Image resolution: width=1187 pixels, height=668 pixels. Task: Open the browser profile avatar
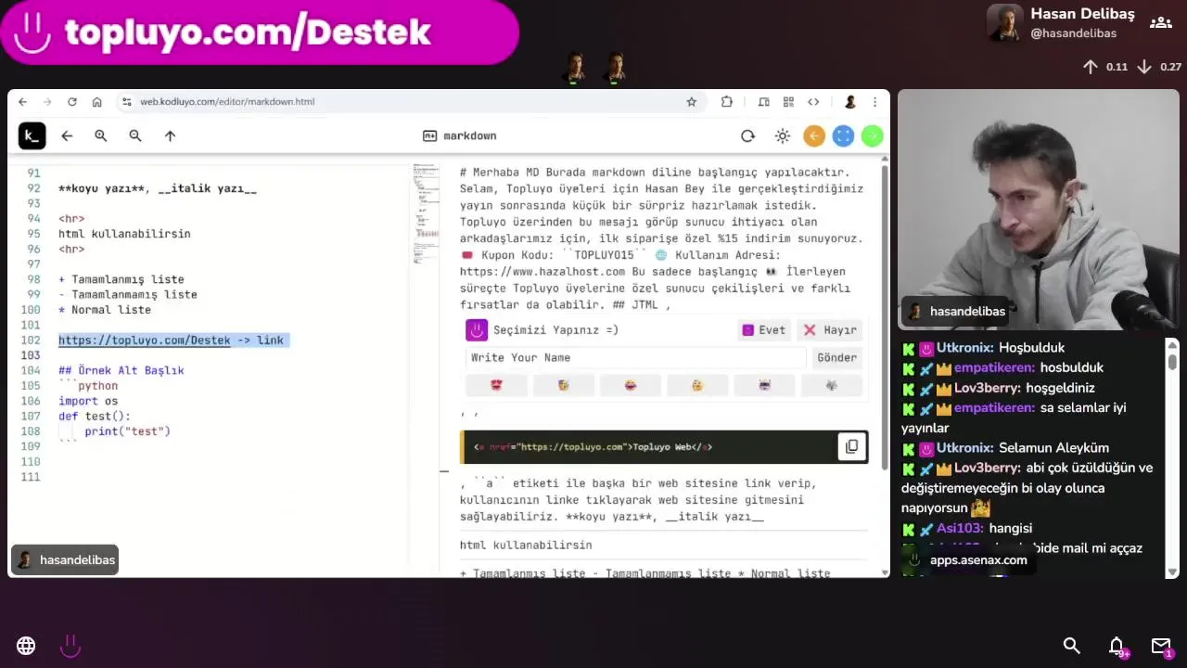pyautogui.click(x=849, y=102)
